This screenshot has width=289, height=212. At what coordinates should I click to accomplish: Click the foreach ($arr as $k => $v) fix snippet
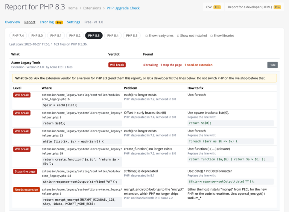pos(231,141)
